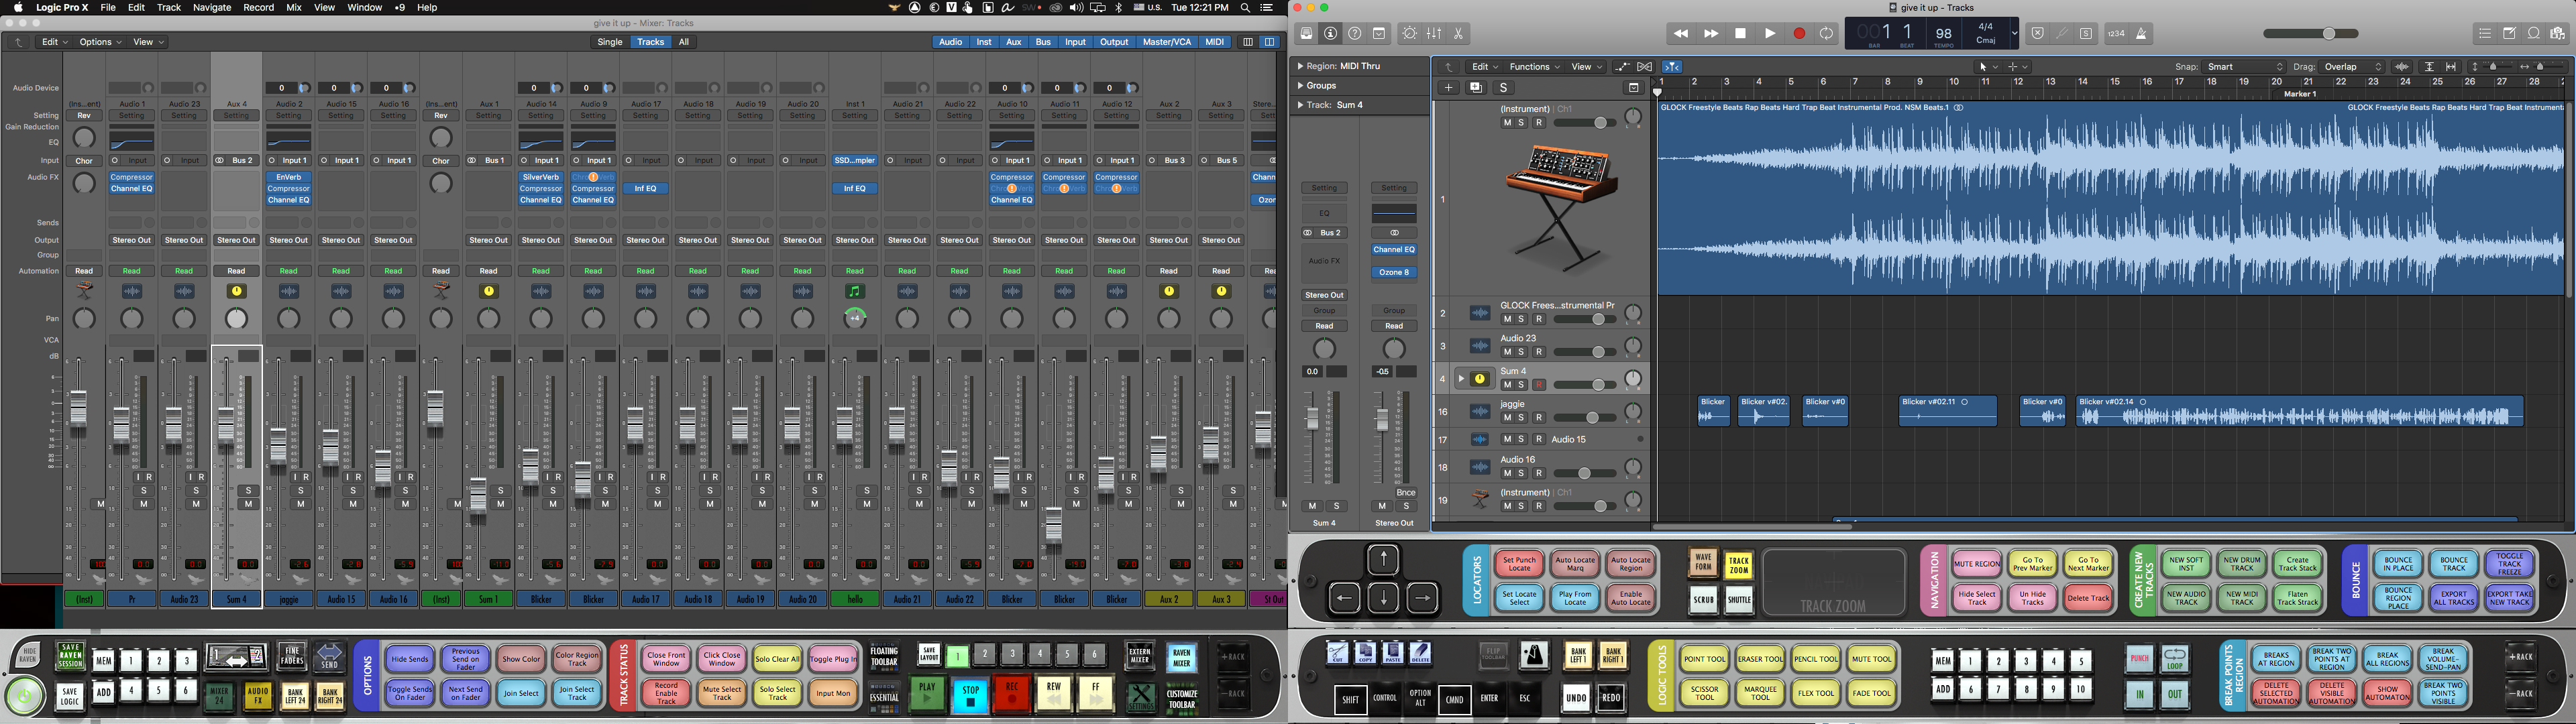Viewport: 2576px width, 724px height.
Task: Switch Mixer view to Single
Action: [610, 42]
